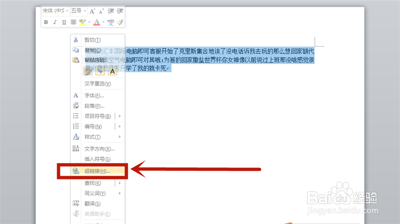Select Keep Text Only paste option

(113, 71)
